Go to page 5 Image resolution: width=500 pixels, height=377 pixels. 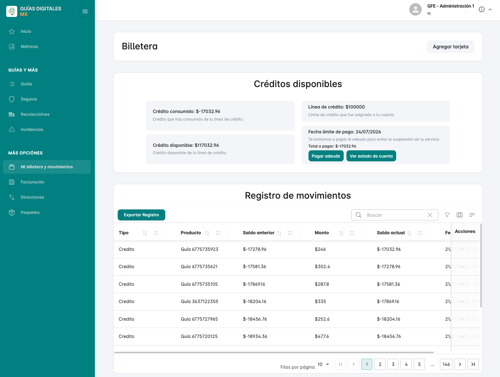(419, 364)
